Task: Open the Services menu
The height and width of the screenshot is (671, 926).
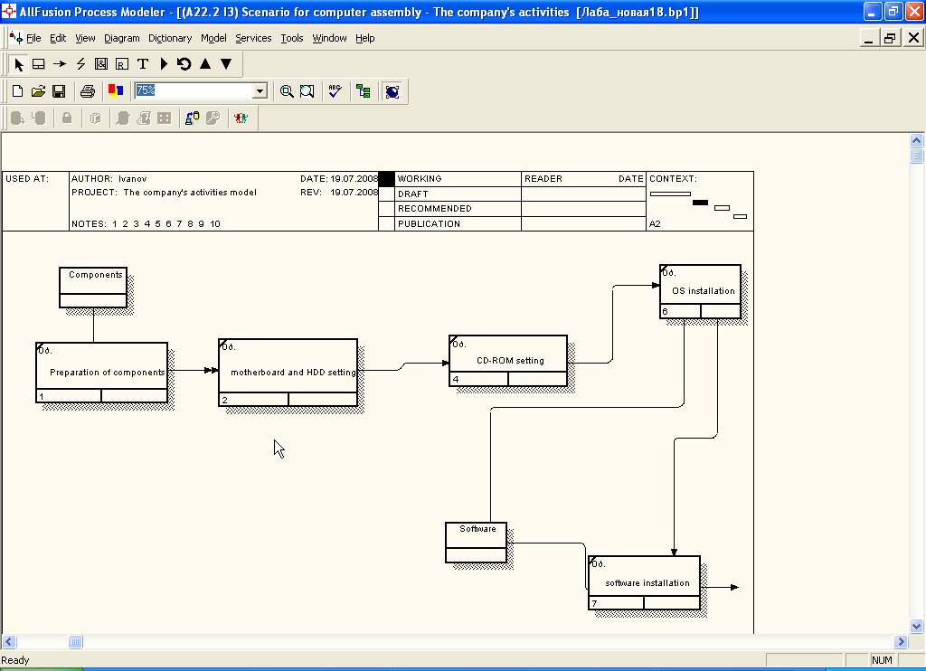Action: (x=253, y=38)
